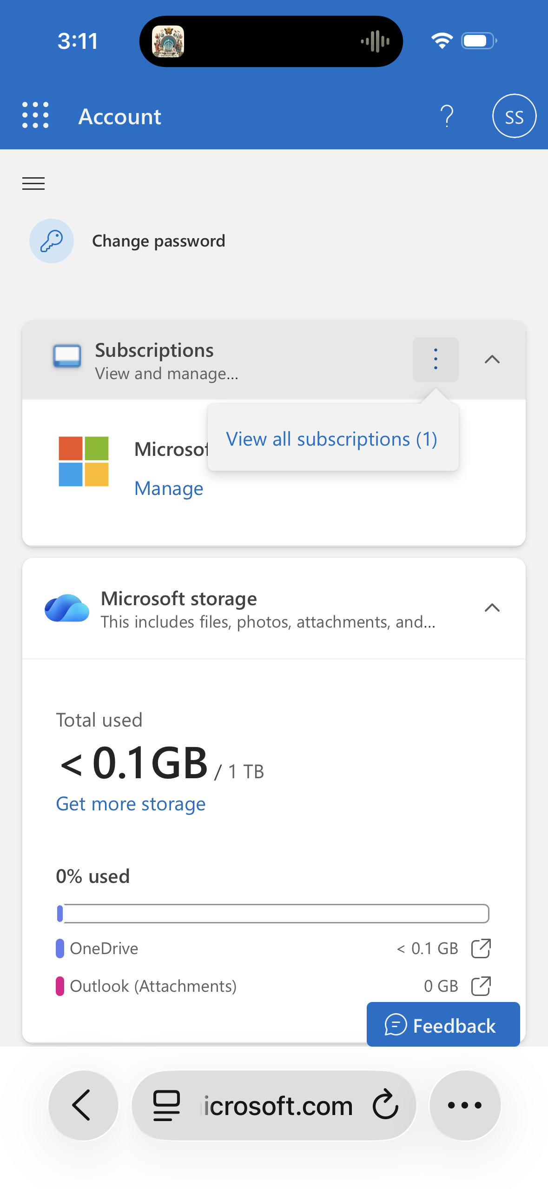Screen dimensions: 548x1189
Task: Open the hamburger navigation menu
Action: 33,184
